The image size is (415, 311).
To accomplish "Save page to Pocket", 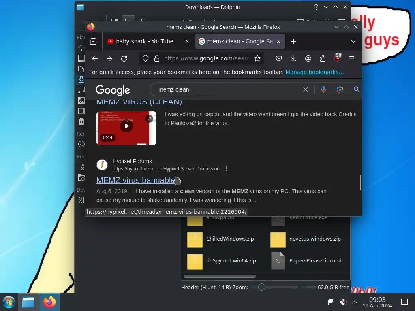I will (279, 58).
